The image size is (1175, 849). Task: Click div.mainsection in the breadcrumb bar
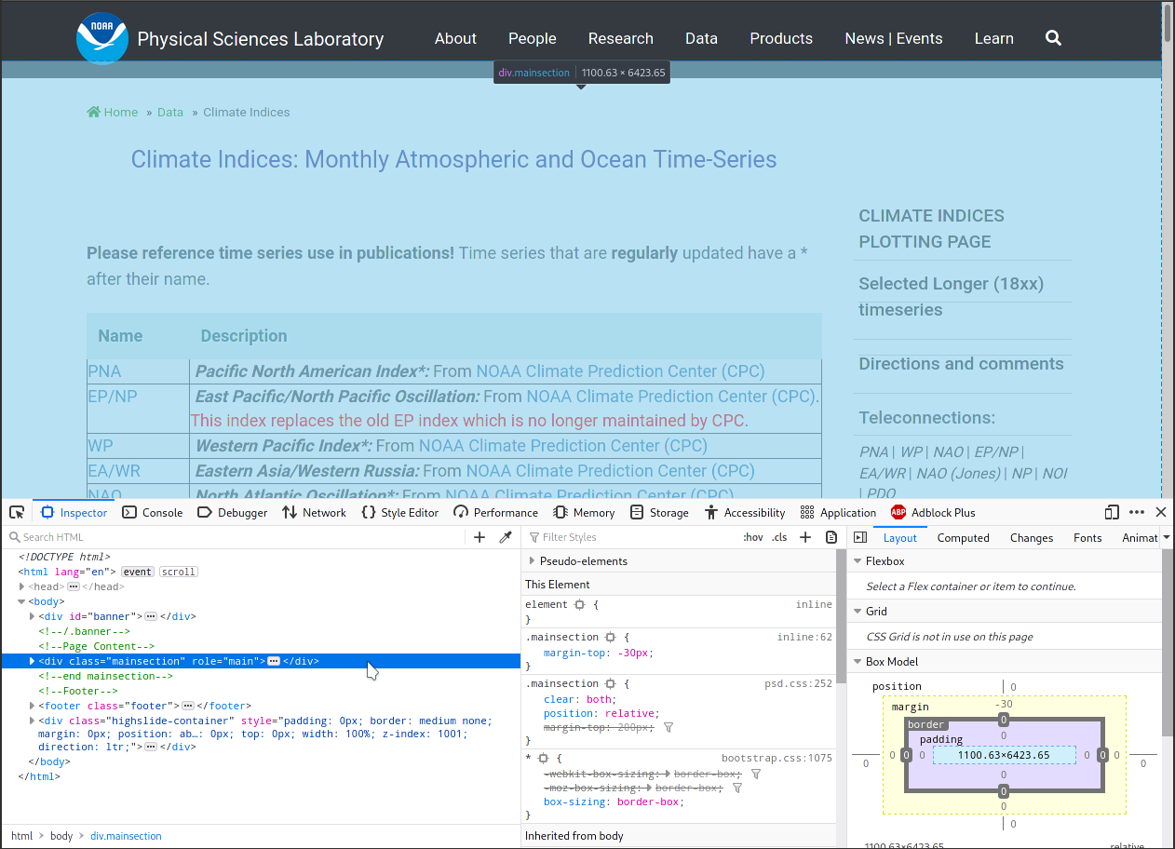tap(126, 836)
